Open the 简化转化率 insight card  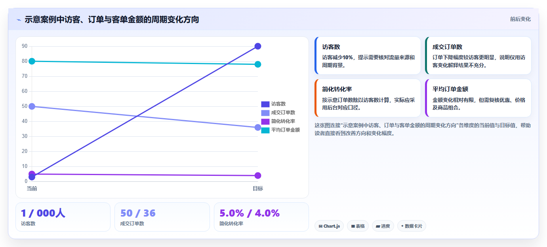tap(368, 98)
